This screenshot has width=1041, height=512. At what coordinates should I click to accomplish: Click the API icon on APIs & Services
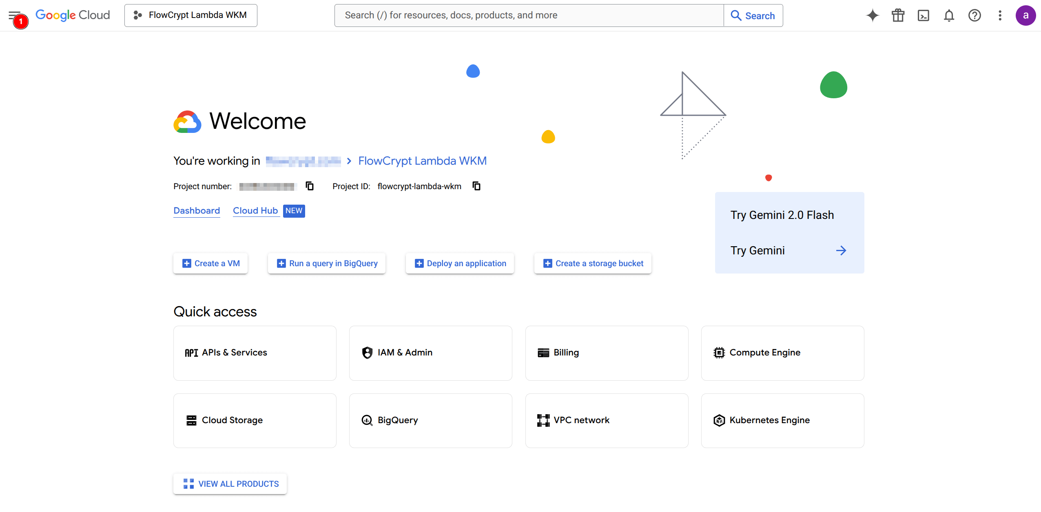[191, 353]
